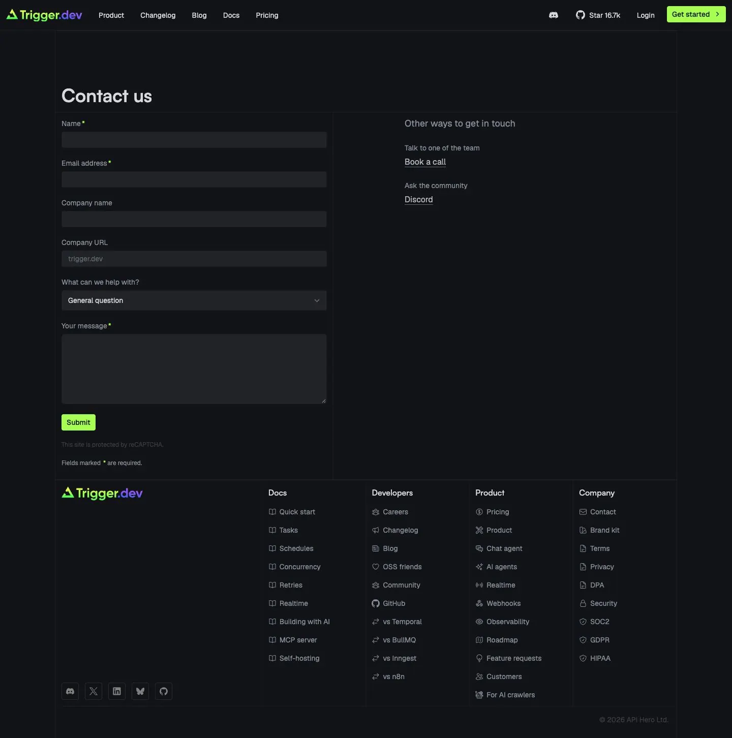Screen dimensions: 732x738
Task: Focus the Company name input field
Action: pos(194,219)
